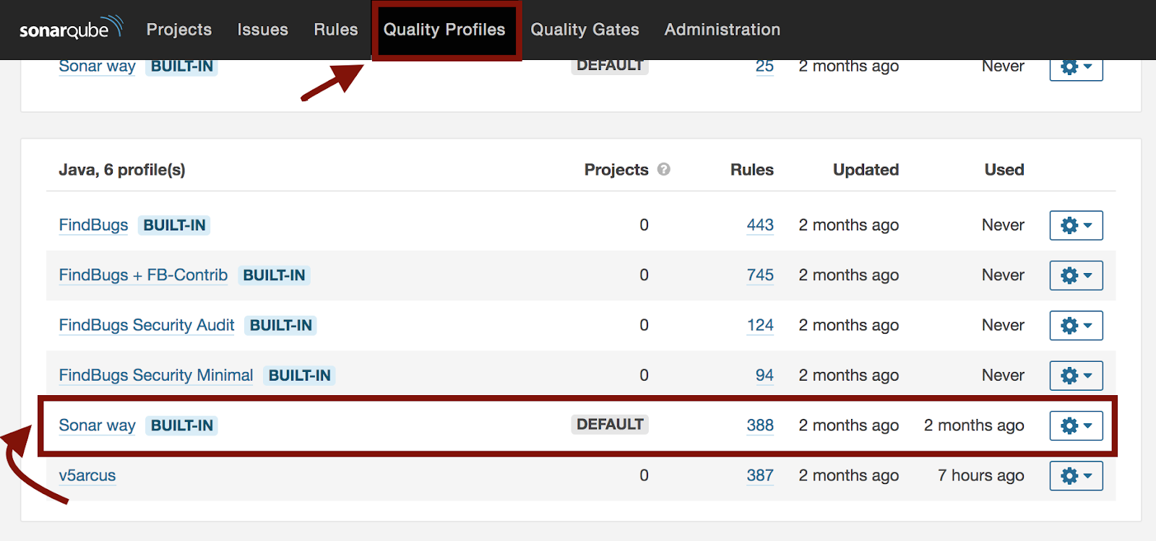This screenshot has width=1156, height=541.
Task: Go to the Issues page
Action: [262, 30]
